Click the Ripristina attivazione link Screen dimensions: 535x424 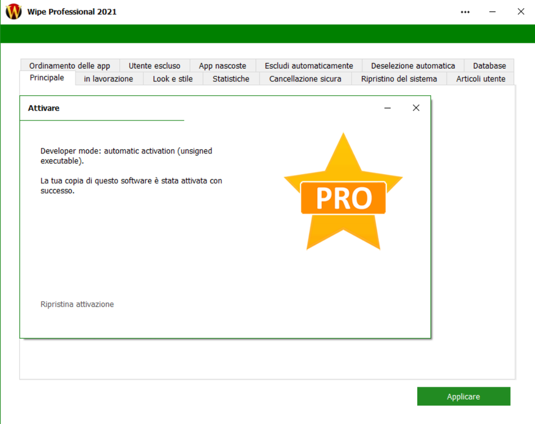coord(77,304)
